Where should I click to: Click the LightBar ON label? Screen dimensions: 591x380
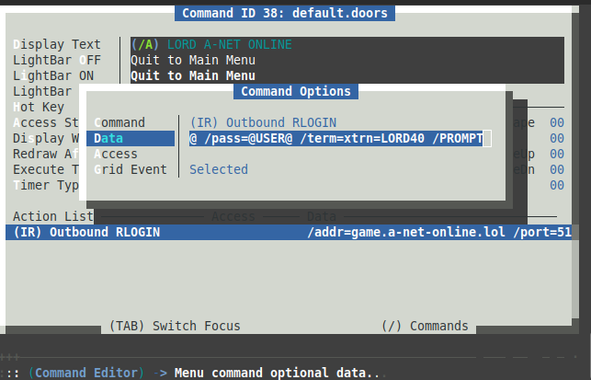pyautogui.click(x=53, y=75)
